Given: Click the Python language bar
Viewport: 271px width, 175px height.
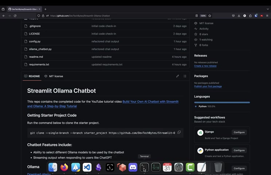Looking at the screenshot, I should coord(222,102).
